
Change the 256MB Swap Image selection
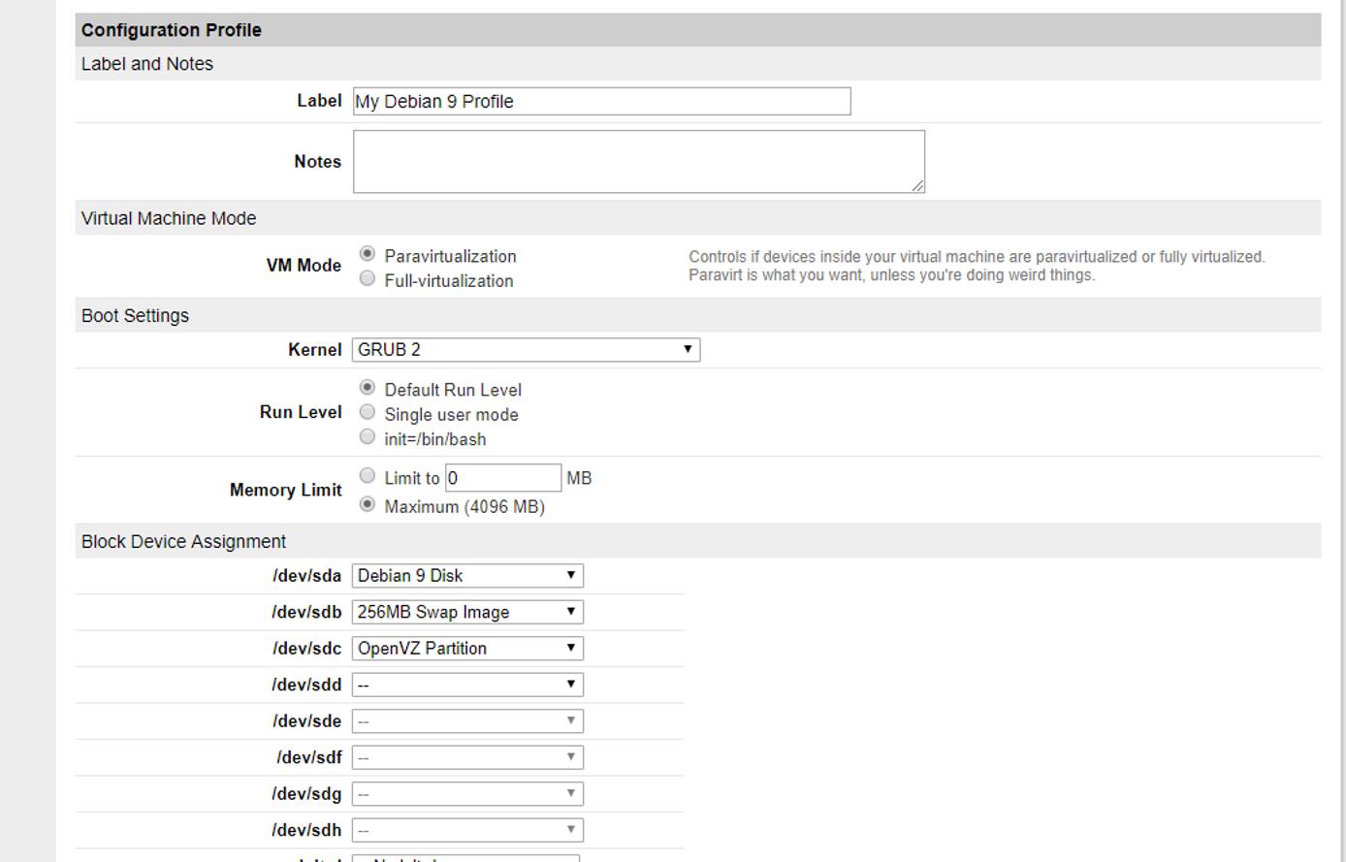[x=465, y=612]
